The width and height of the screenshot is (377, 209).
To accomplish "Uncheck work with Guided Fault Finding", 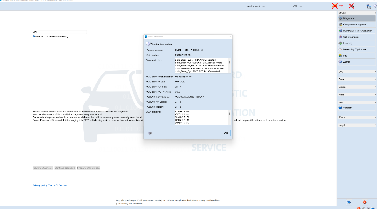I will tap(34, 36).
